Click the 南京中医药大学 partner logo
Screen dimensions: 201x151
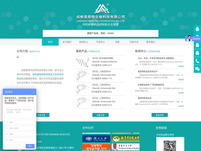pos(126,138)
